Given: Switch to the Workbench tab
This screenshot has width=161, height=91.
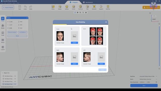Looking at the screenshot, I should tap(88, 2).
